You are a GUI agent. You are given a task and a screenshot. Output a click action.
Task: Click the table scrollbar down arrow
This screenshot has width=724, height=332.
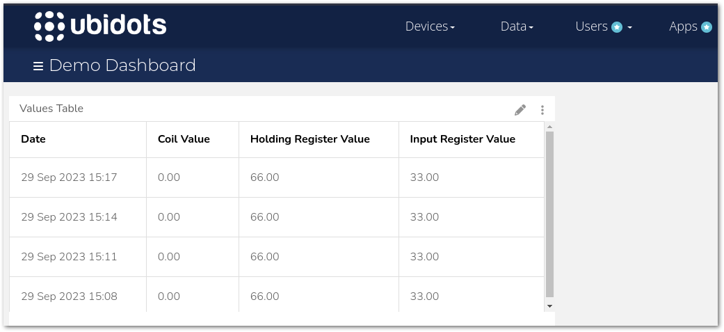click(549, 306)
